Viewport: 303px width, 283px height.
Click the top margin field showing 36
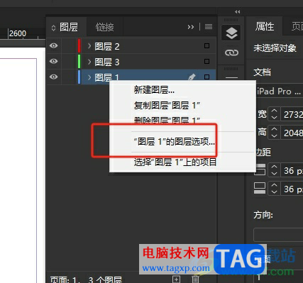point(292,170)
